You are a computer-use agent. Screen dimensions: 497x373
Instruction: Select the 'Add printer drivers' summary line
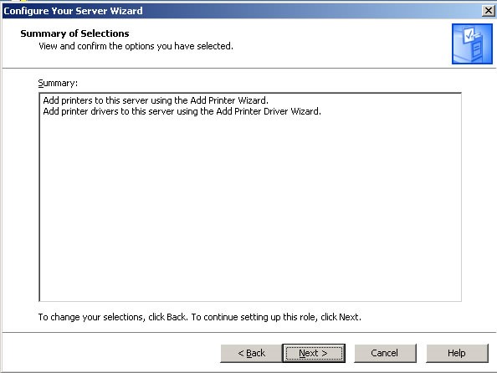[182, 111]
